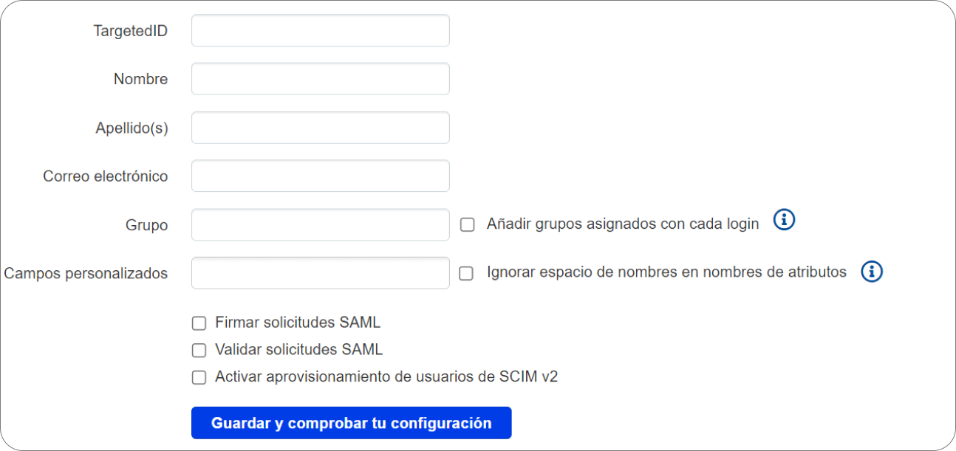Click the 'Campos personalizados' text label

86,273
